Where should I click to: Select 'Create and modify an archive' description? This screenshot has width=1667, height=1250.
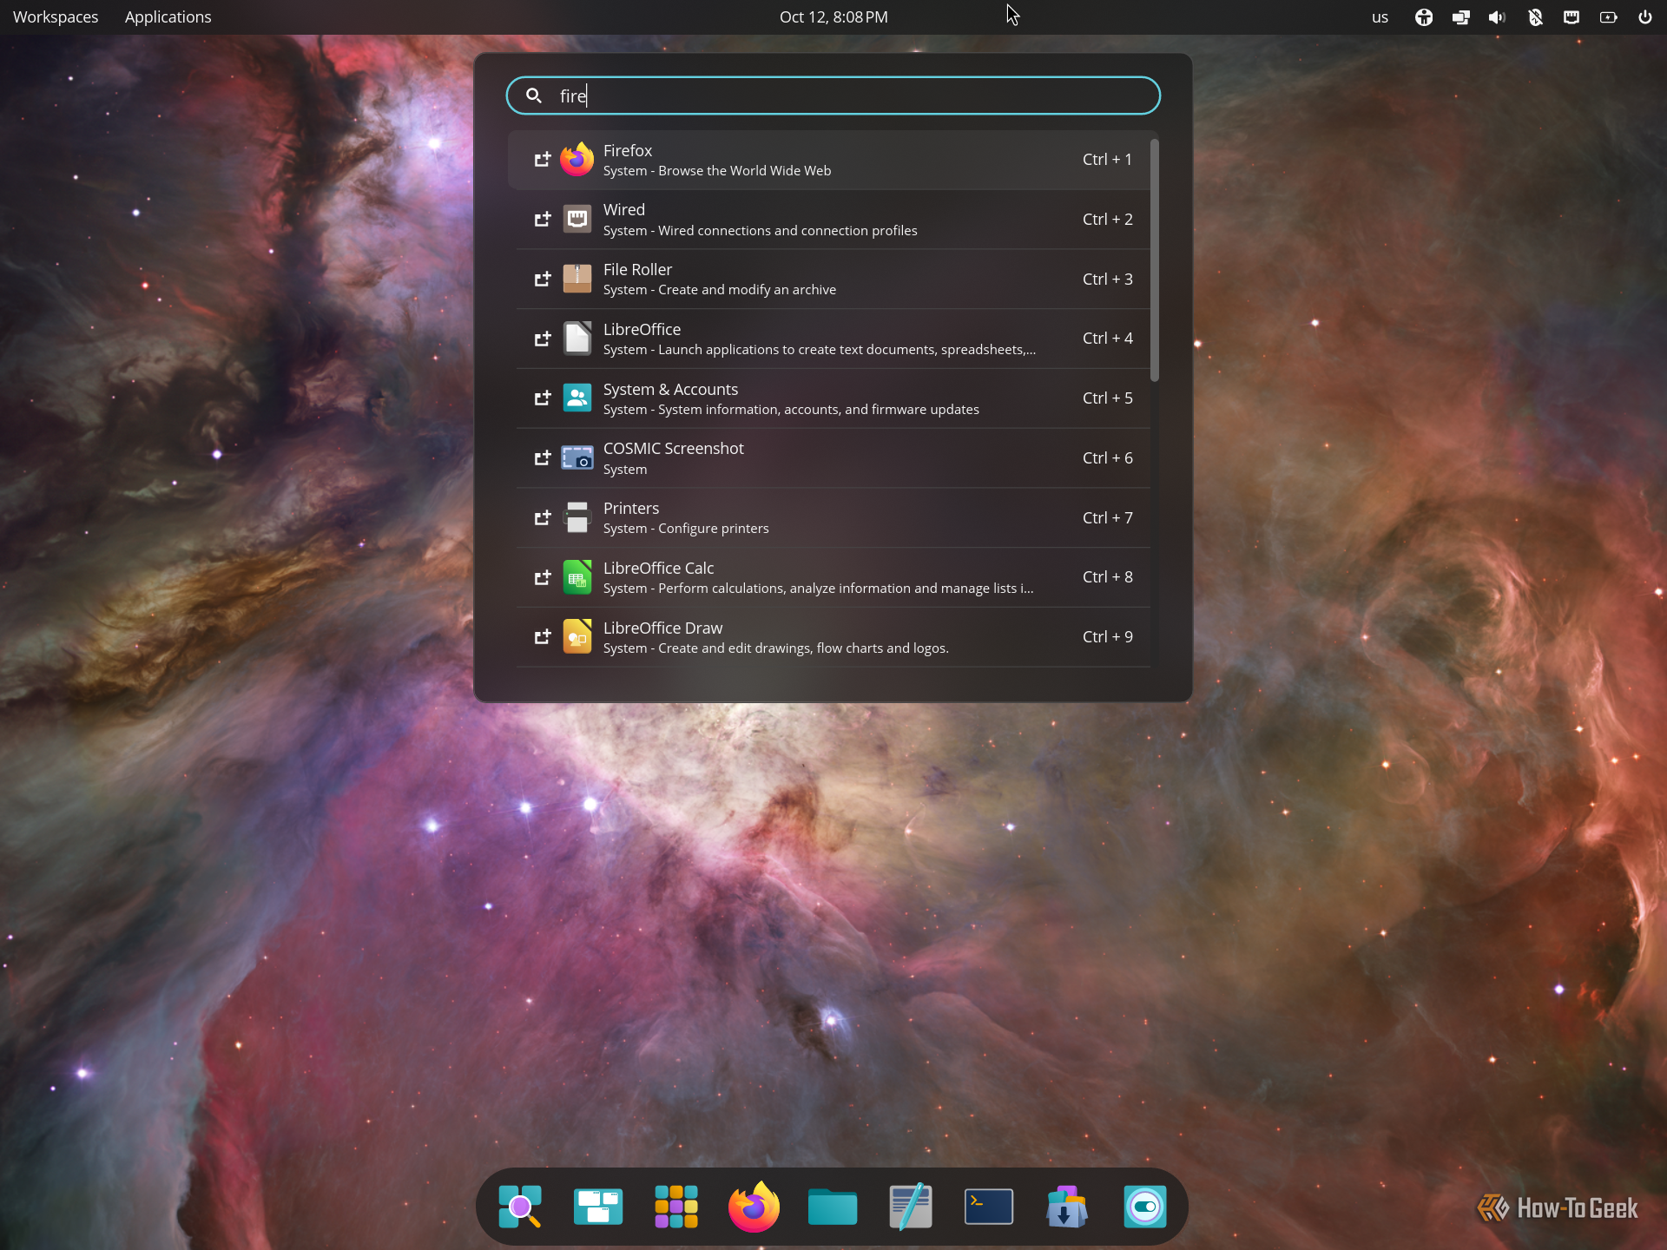click(x=748, y=290)
